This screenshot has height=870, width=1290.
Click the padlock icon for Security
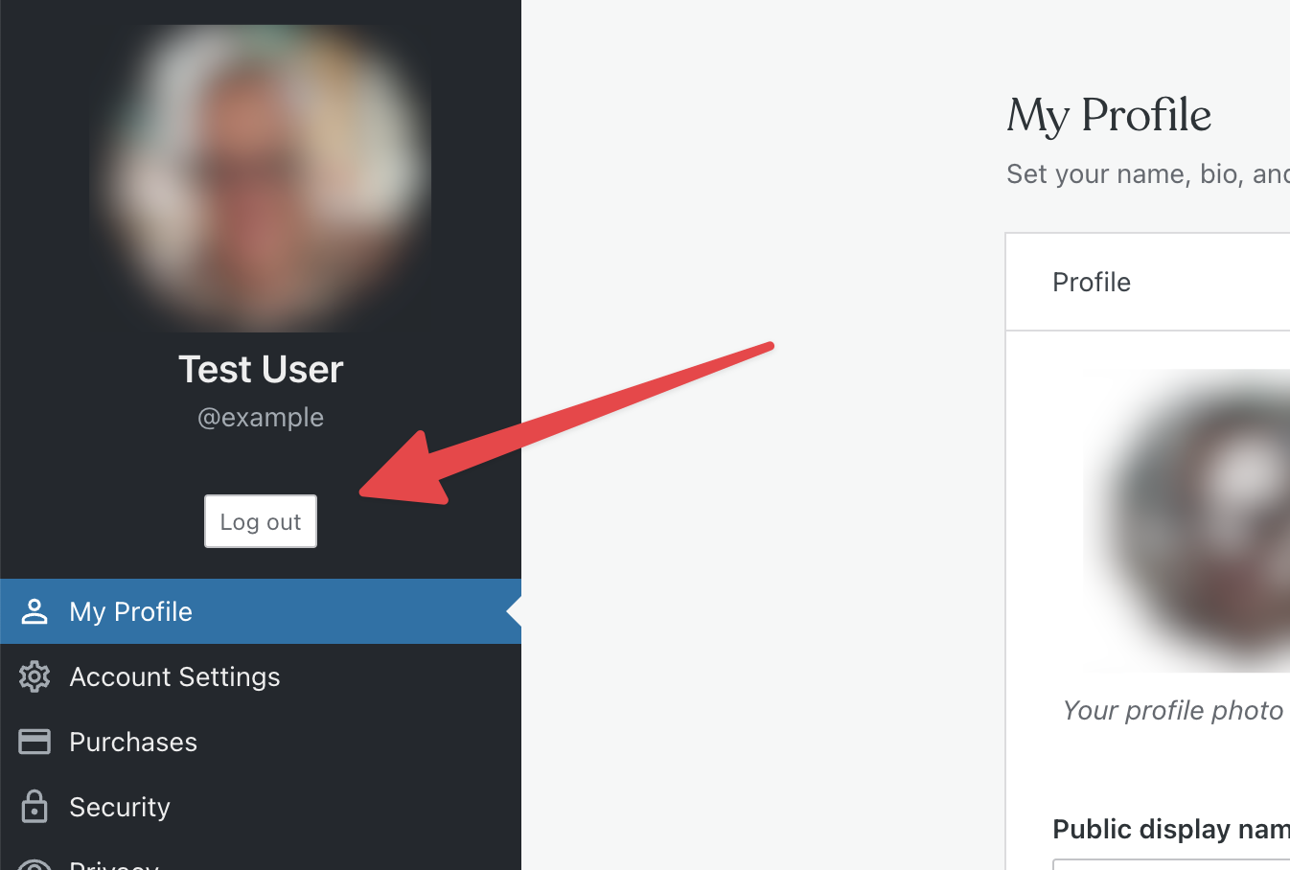click(35, 807)
